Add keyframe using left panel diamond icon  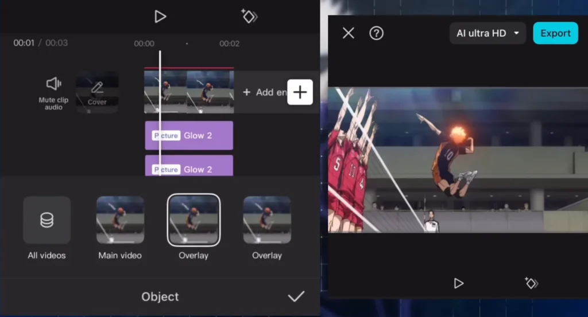pos(249,16)
